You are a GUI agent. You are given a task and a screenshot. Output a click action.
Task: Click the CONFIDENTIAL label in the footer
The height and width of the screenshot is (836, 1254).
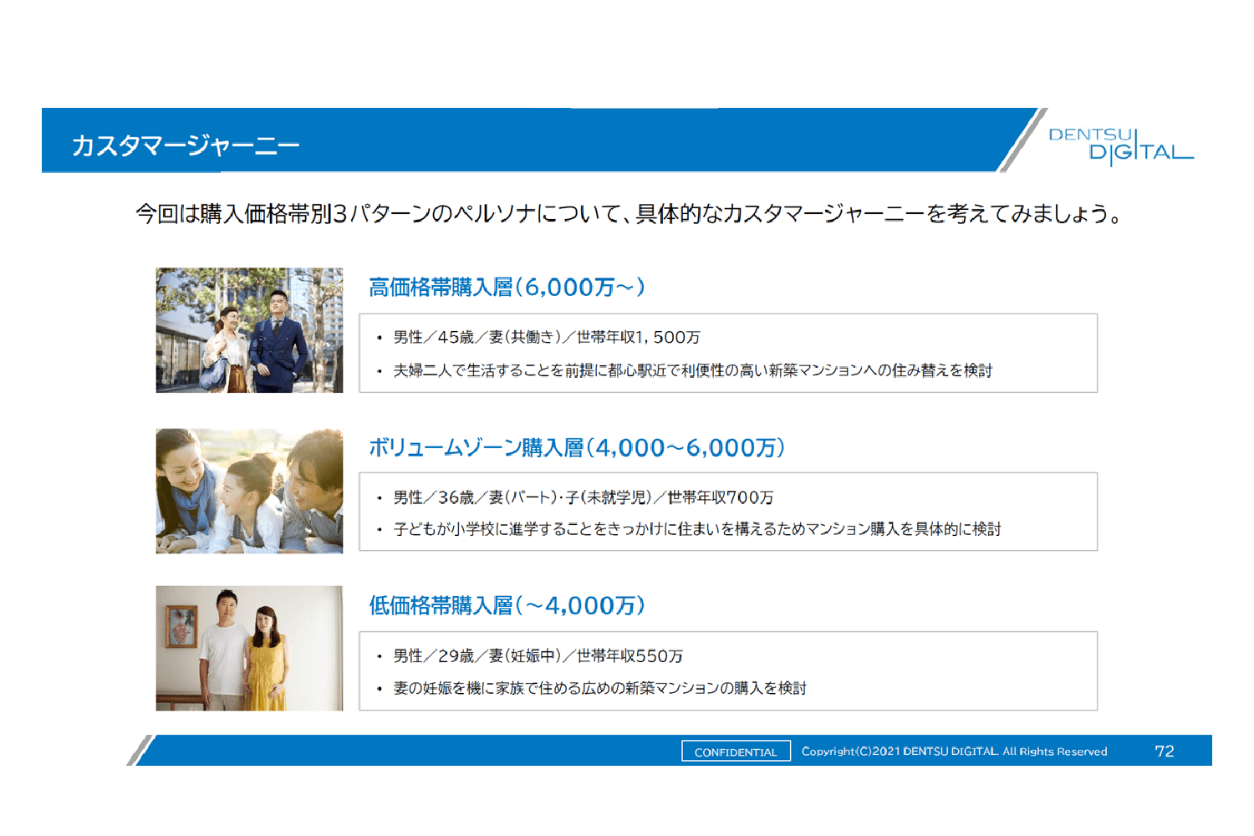tap(736, 752)
